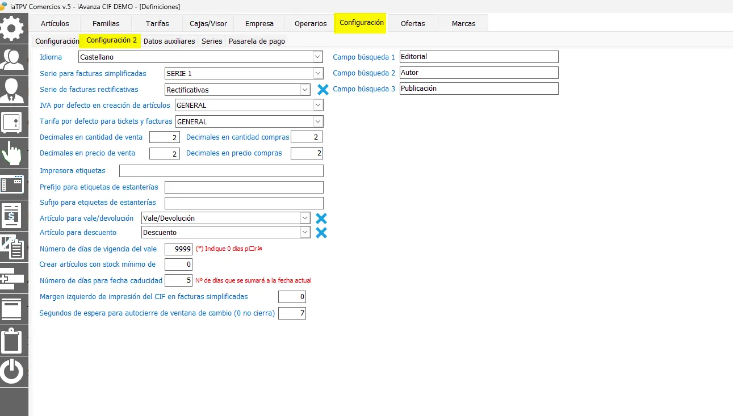
Task: Open the Pasarela de pago subtab
Action: [257, 41]
